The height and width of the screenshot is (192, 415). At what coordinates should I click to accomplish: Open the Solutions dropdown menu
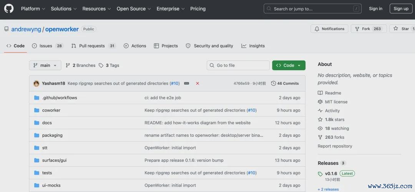pyautogui.click(x=64, y=9)
